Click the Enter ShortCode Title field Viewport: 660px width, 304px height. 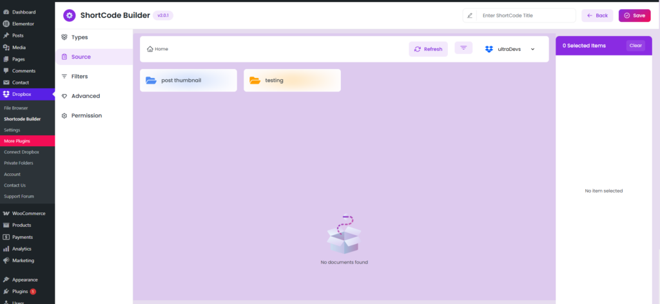[x=526, y=15]
